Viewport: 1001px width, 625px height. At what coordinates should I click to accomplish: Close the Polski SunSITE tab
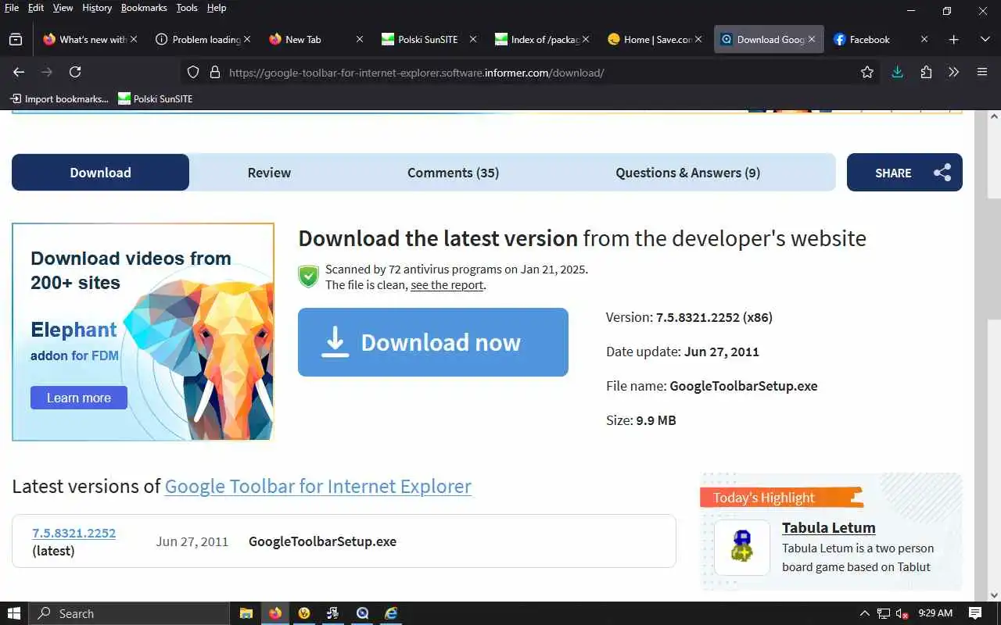click(x=472, y=39)
